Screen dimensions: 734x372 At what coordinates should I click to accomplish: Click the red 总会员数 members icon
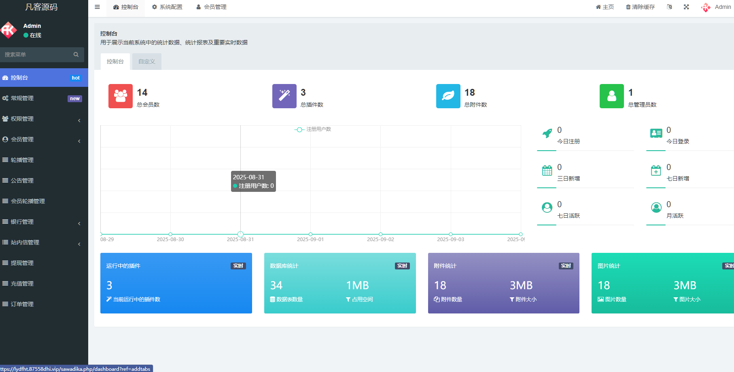click(121, 96)
